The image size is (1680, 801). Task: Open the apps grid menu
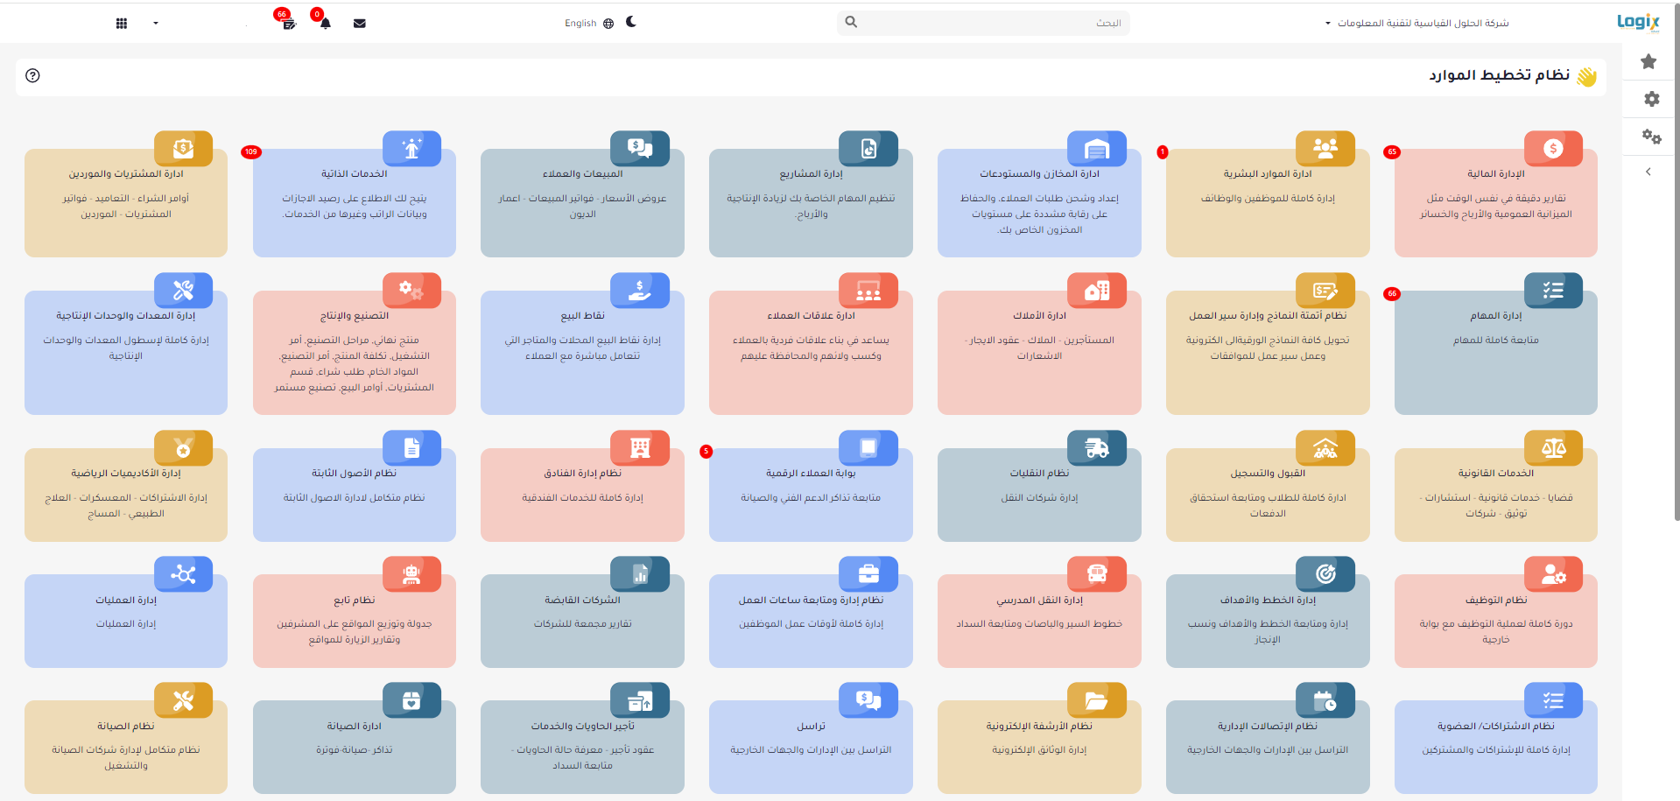coord(122,24)
